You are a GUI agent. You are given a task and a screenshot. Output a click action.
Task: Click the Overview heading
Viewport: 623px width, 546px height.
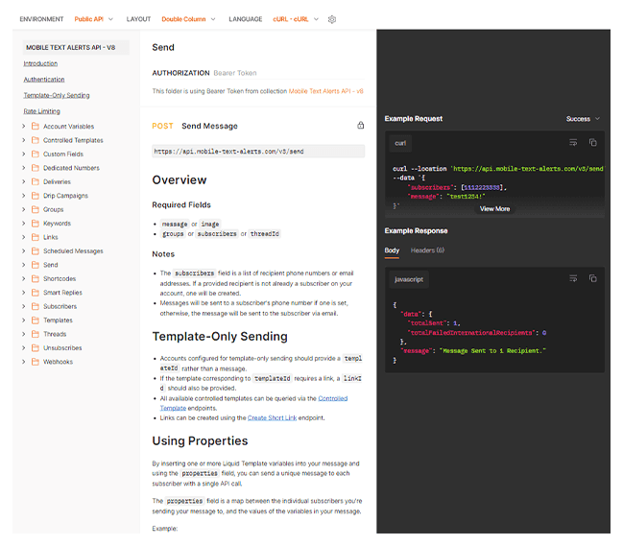180,179
